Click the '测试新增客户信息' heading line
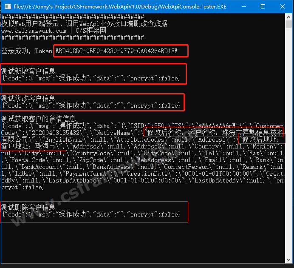The image size is (294, 268). (28, 71)
